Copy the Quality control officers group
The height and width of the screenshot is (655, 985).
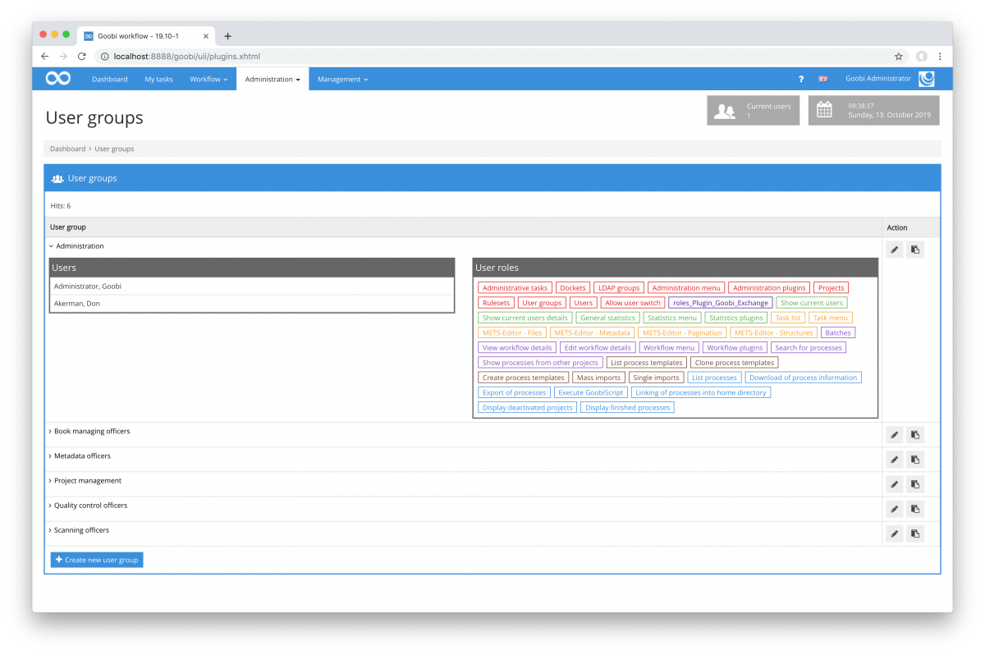point(914,509)
